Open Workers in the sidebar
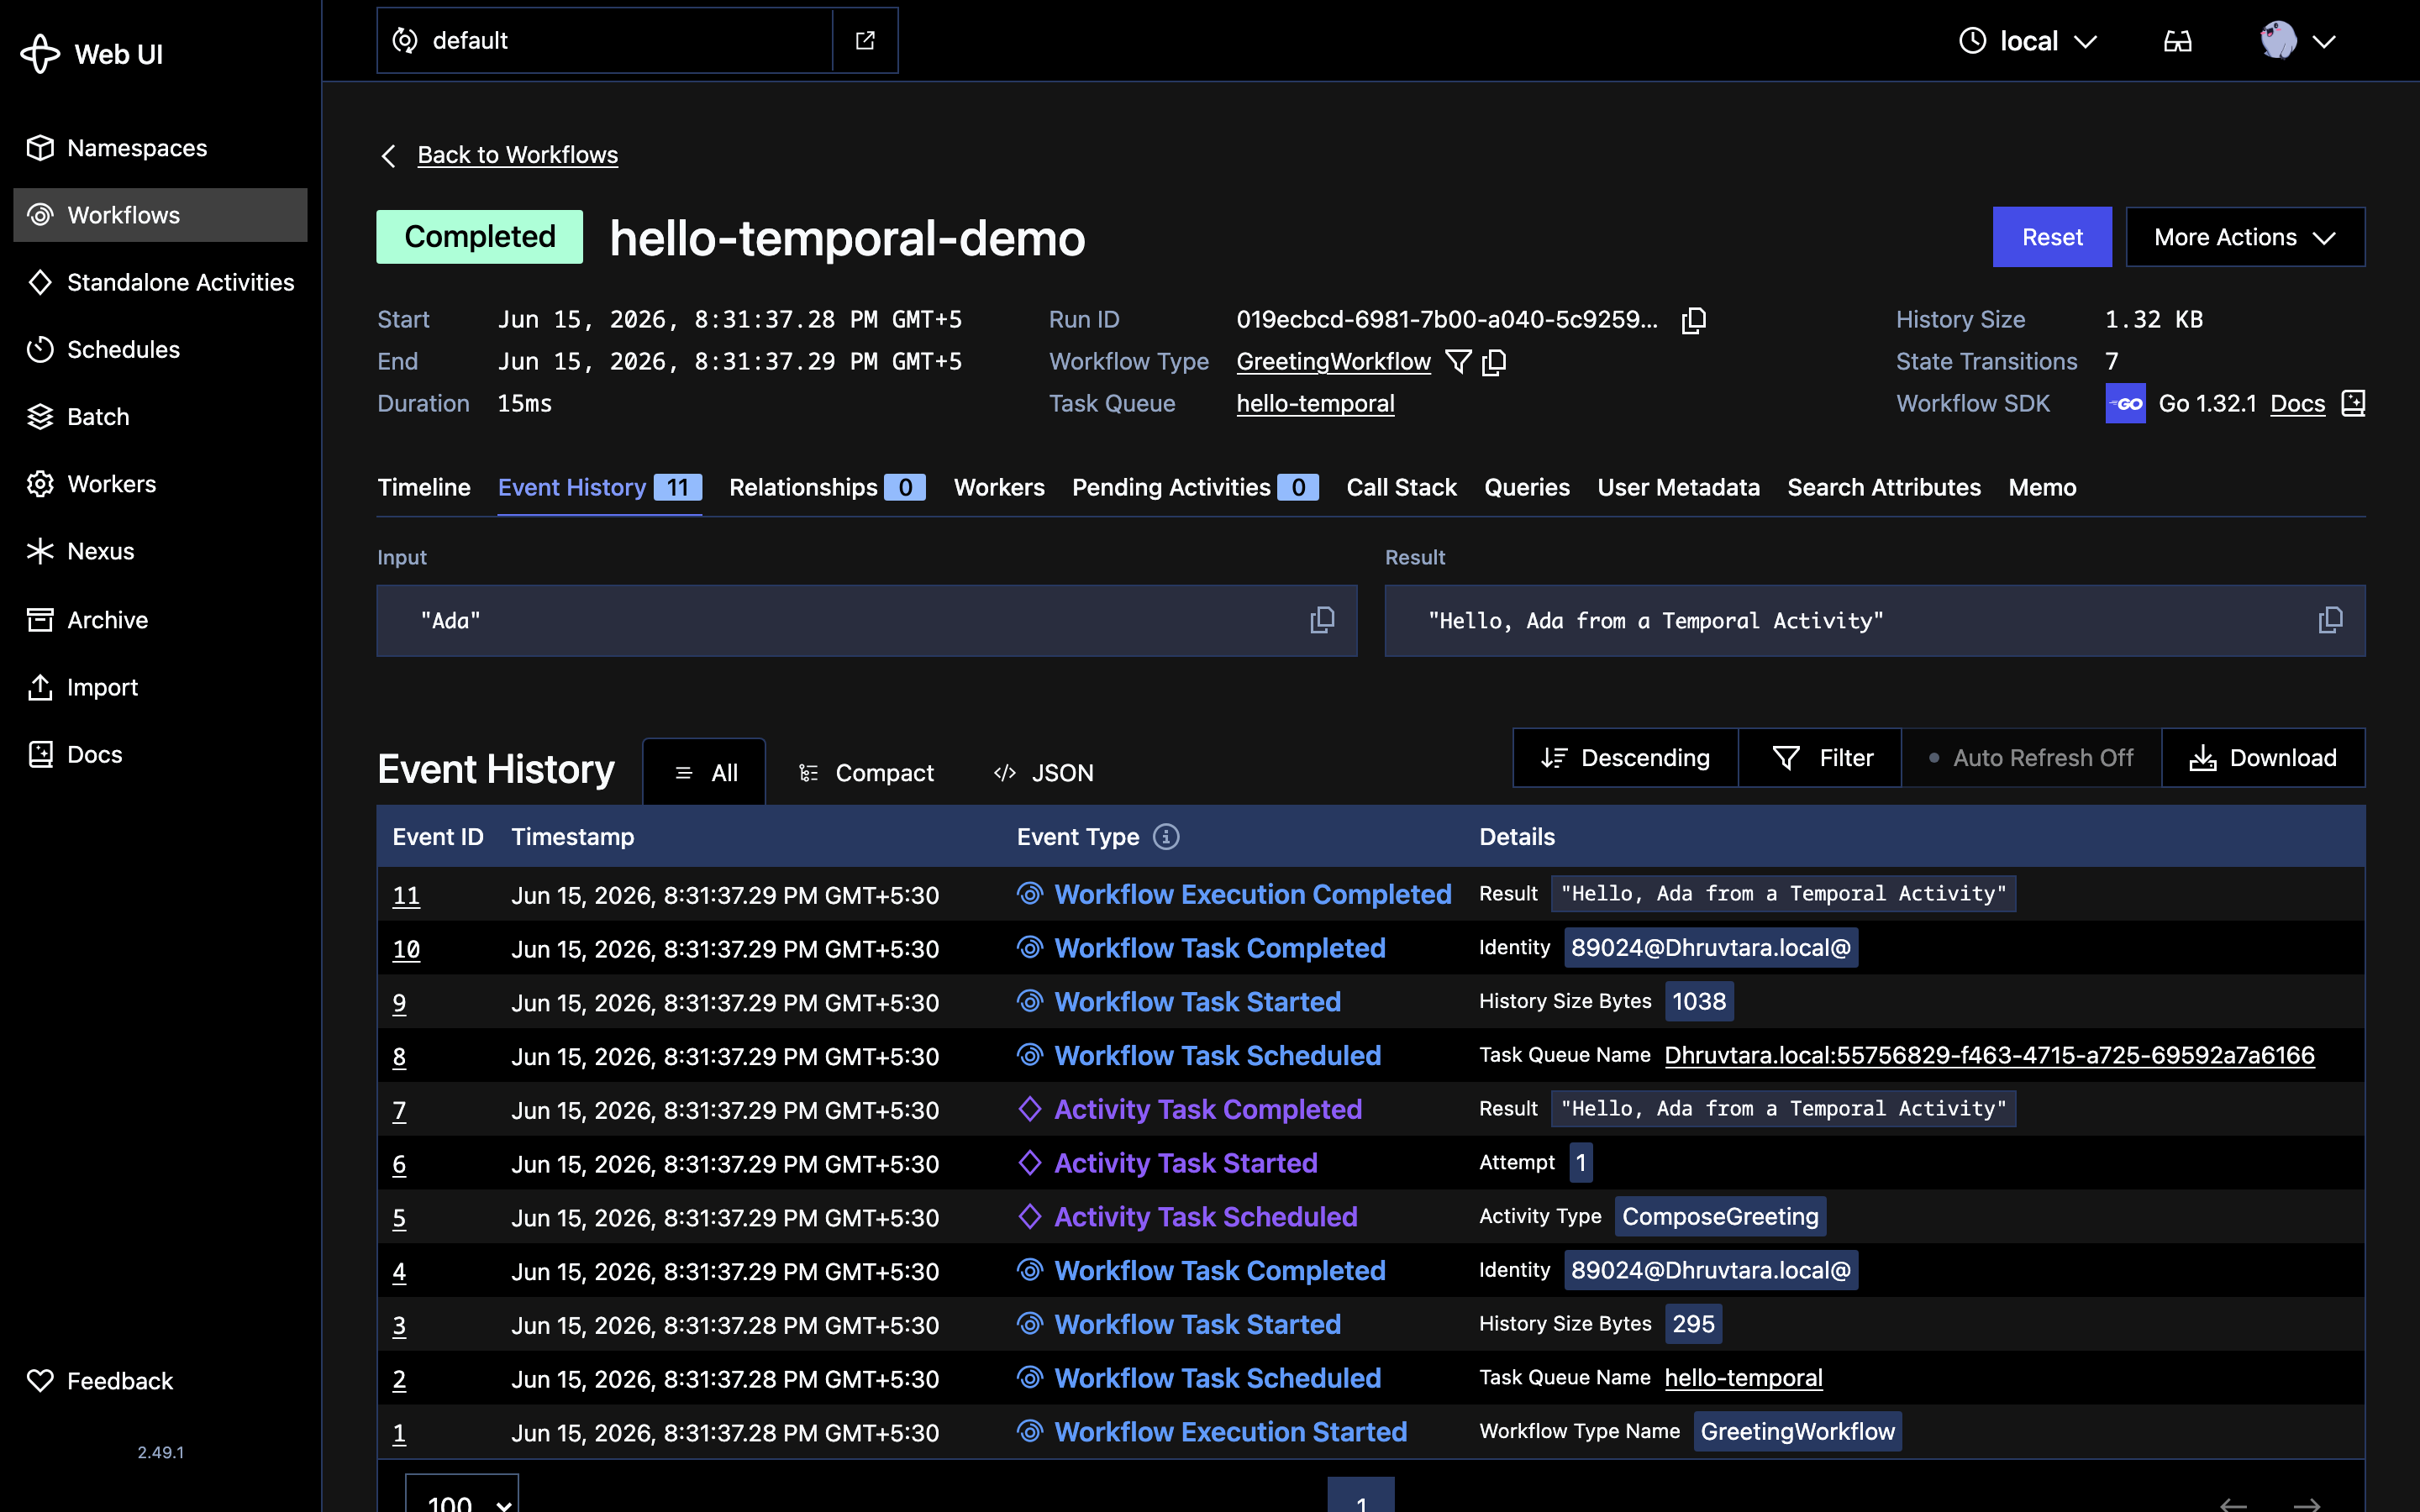 pos(160,484)
